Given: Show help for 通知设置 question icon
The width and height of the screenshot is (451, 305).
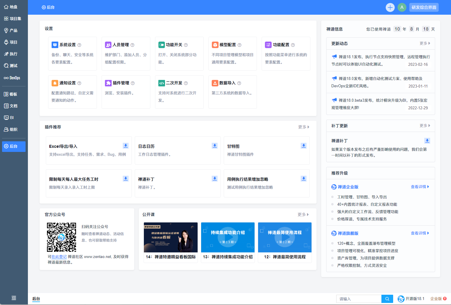Looking at the screenshot, I should pos(79,83).
